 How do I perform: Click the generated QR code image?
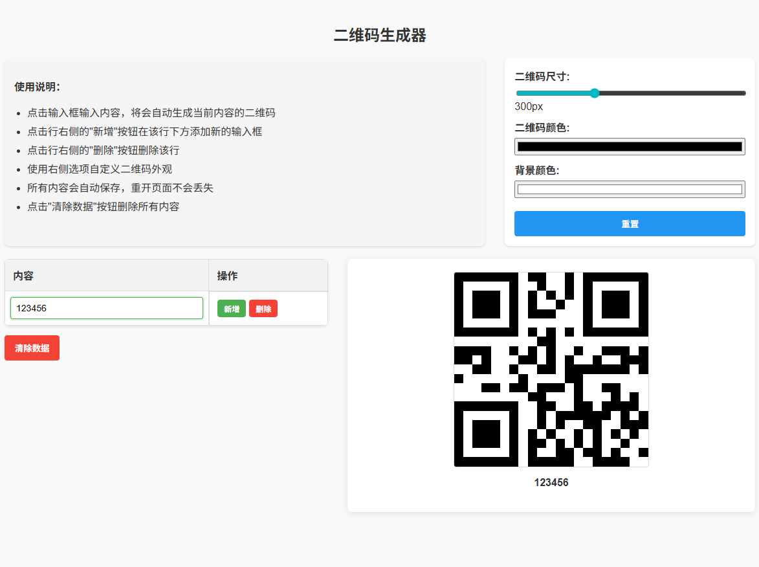551,370
